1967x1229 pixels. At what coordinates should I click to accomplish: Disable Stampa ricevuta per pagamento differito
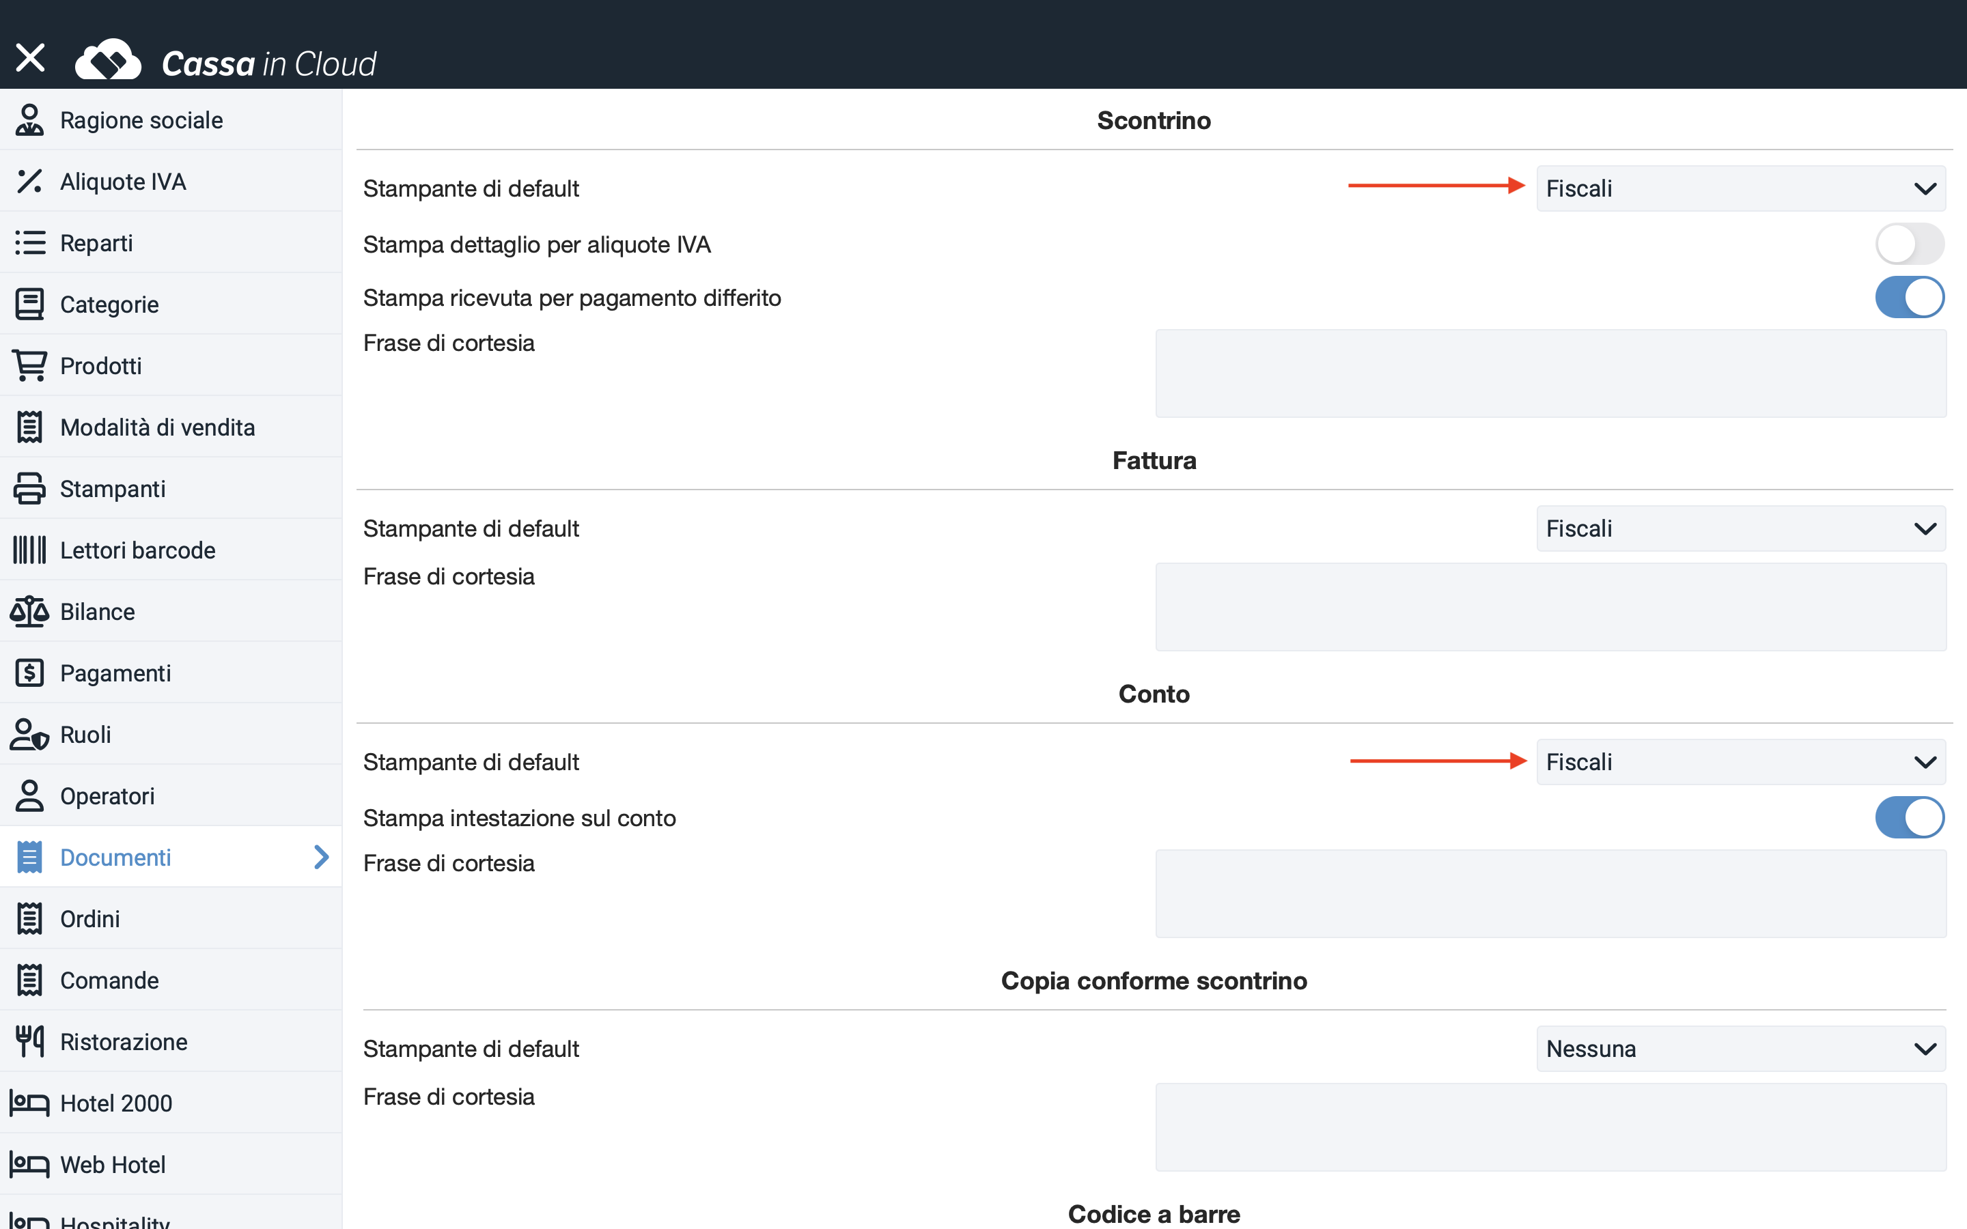(x=1908, y=298)
